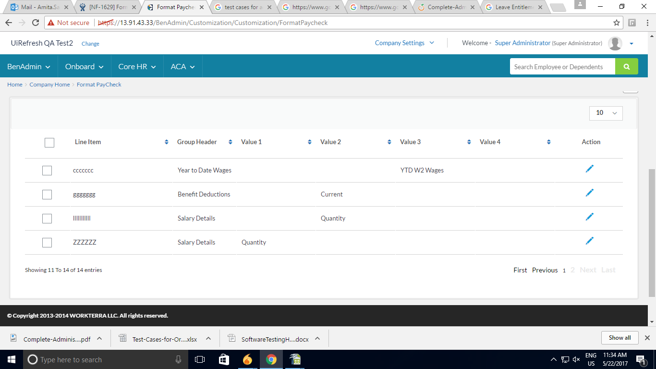Expand the Company Settings dropdown
The height and width of the screenshot is (369, 656).
pyautogui.click(x=404, y=43)
